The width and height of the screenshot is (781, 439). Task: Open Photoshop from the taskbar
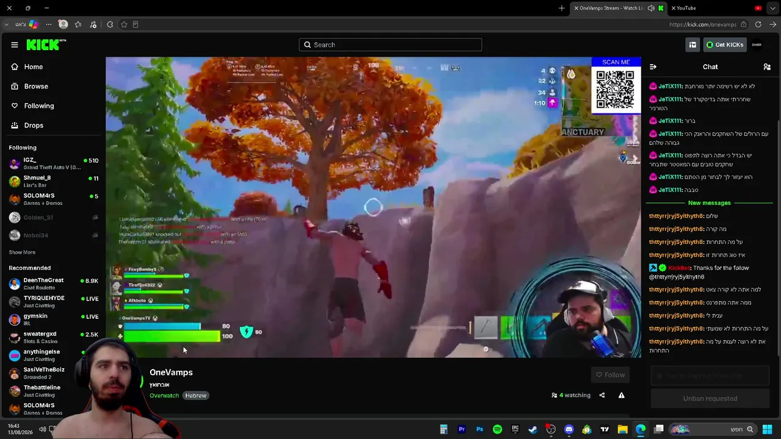(x=480, y=429)
